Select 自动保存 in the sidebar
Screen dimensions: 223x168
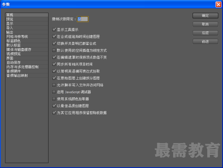pyautogui.click(x=27, y=63)
